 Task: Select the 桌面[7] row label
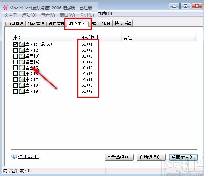click(32, 80)
